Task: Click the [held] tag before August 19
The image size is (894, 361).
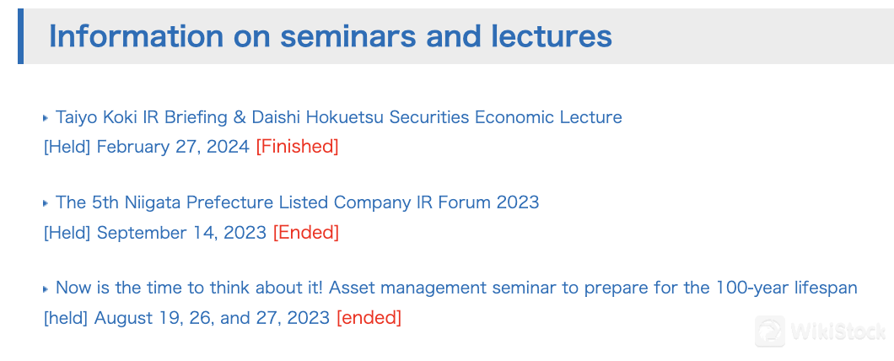Action: pyautogui.click(x=66, y=318)
